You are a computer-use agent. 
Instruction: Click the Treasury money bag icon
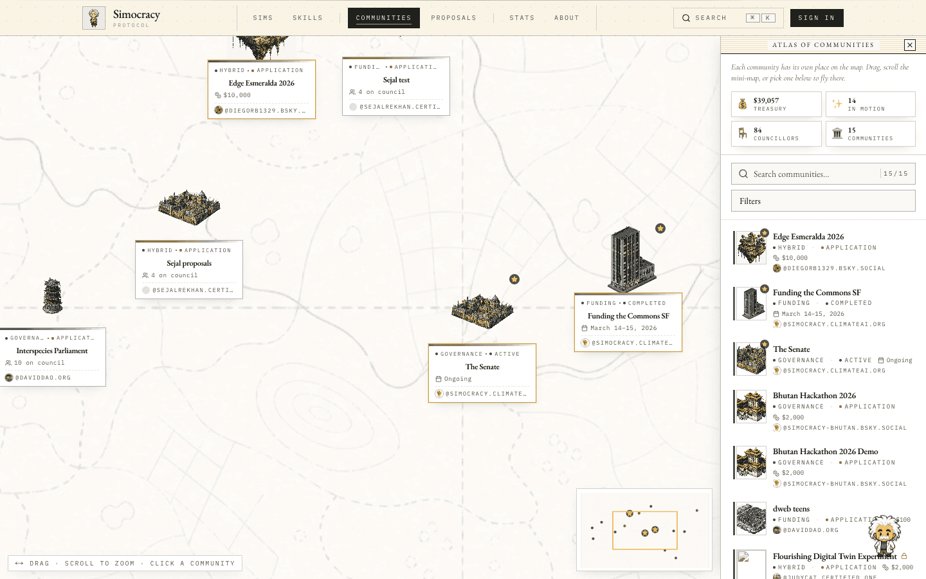point(743,104)
